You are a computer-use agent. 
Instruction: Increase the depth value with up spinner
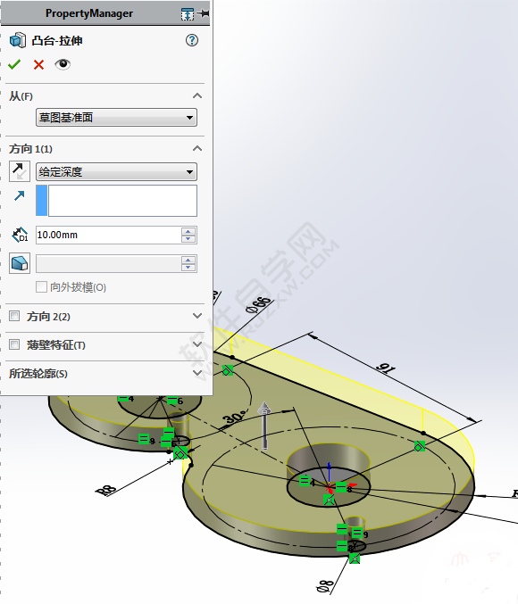(188, 231)
